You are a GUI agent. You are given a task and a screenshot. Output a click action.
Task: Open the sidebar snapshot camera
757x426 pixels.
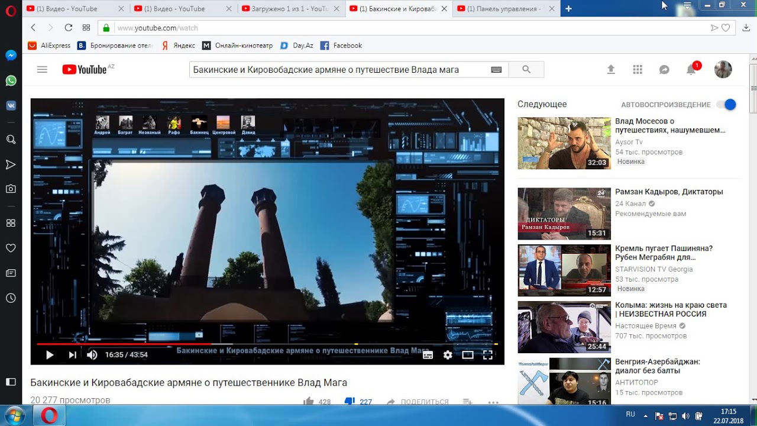(x=11, y=189)
